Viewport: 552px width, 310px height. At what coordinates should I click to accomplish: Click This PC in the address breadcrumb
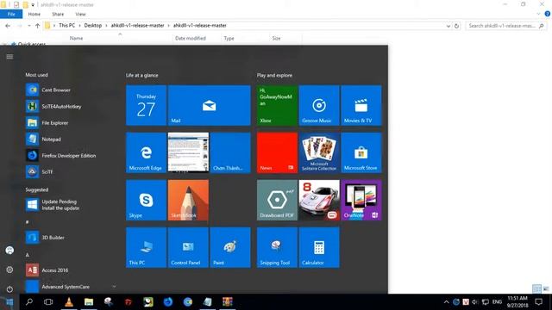point(67,25)
